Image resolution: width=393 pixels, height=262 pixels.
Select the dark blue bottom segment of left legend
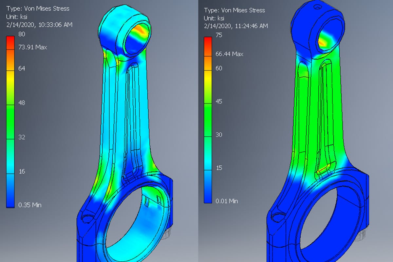point(10,196)
